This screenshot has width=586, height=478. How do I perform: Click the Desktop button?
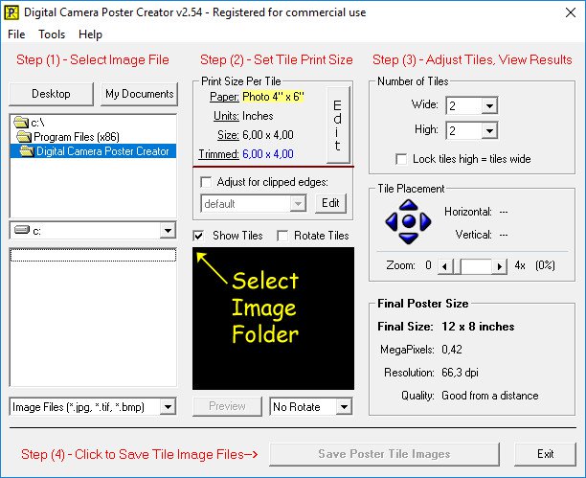51,94
